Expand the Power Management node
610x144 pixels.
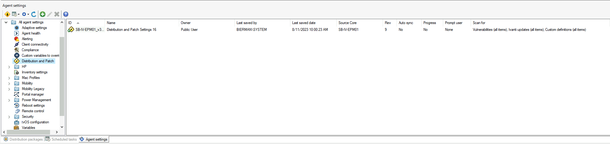click(x=9, y=100)
